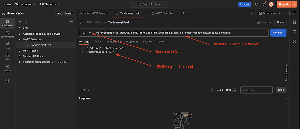The image size is (300, 129).
Task: Click the Connect button
Action: [x=278, y=33]
